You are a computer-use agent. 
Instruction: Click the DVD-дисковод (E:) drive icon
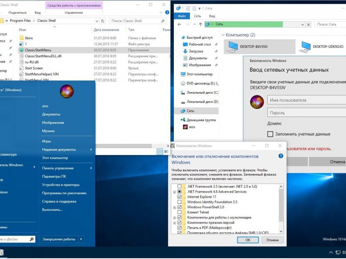click(183, 83)
